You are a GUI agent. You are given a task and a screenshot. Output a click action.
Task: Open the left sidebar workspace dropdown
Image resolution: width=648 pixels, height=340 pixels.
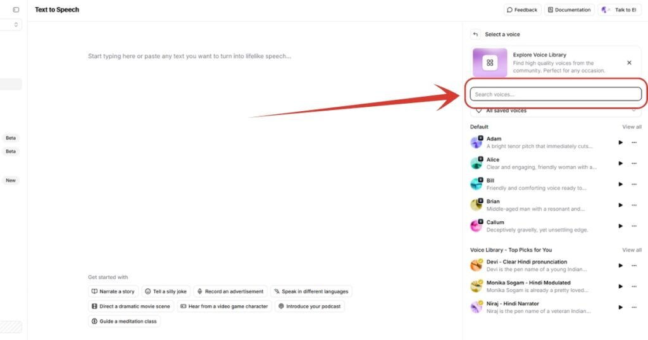[x=13, y=25]
